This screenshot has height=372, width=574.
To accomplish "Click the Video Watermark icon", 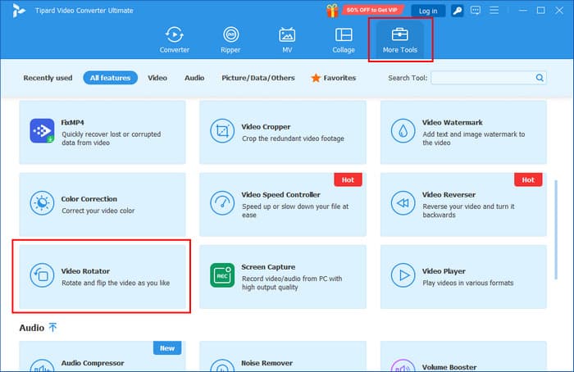I will point(403,132).
